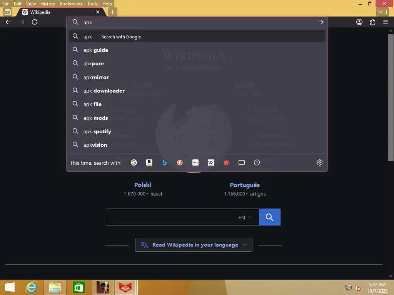
Task: Open the network icon in system tray
Action: click(348, 288)
